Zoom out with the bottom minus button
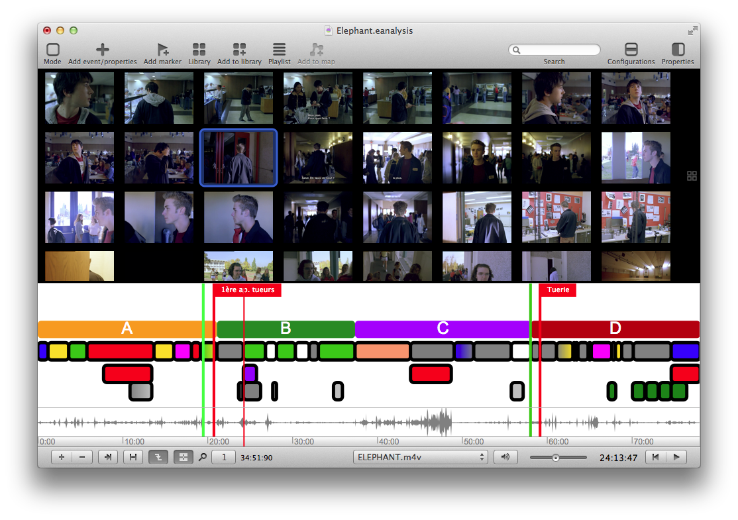This screenshot has width=738, height=520. click(82, 457)
